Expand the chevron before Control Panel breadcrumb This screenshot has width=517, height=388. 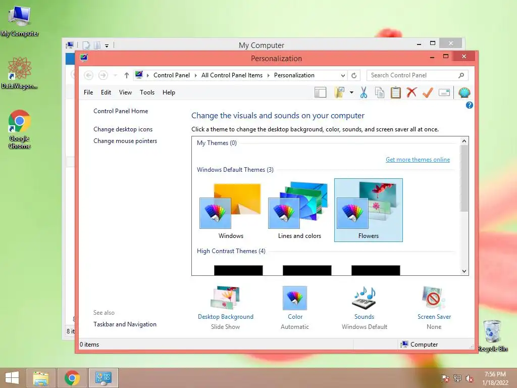(x=148, y=76)
